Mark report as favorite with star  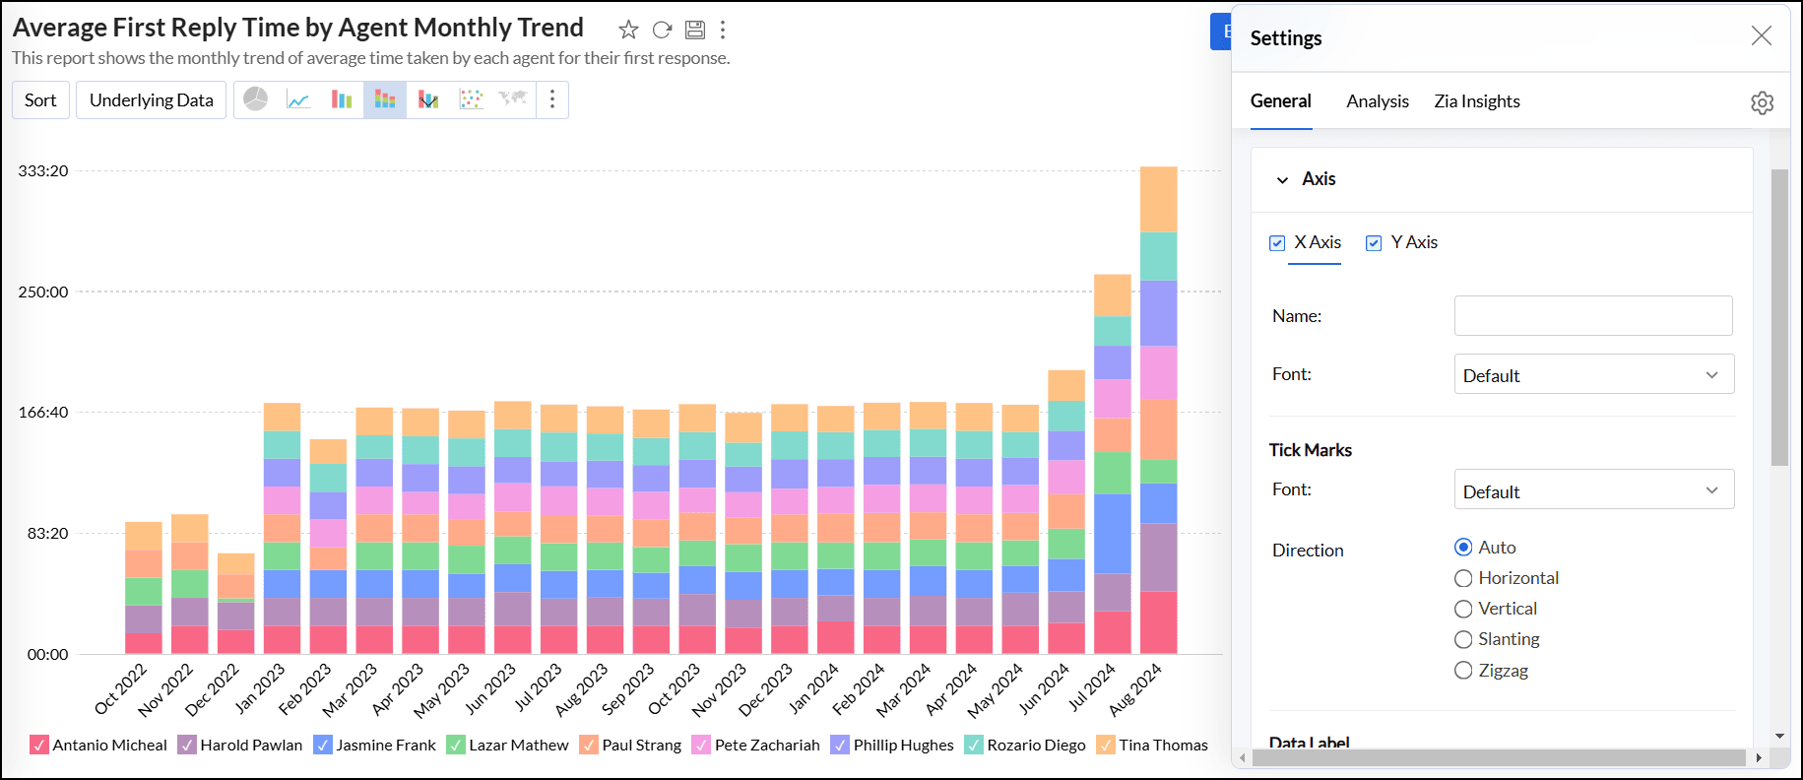pyautogui.click(x=628, y=30)
